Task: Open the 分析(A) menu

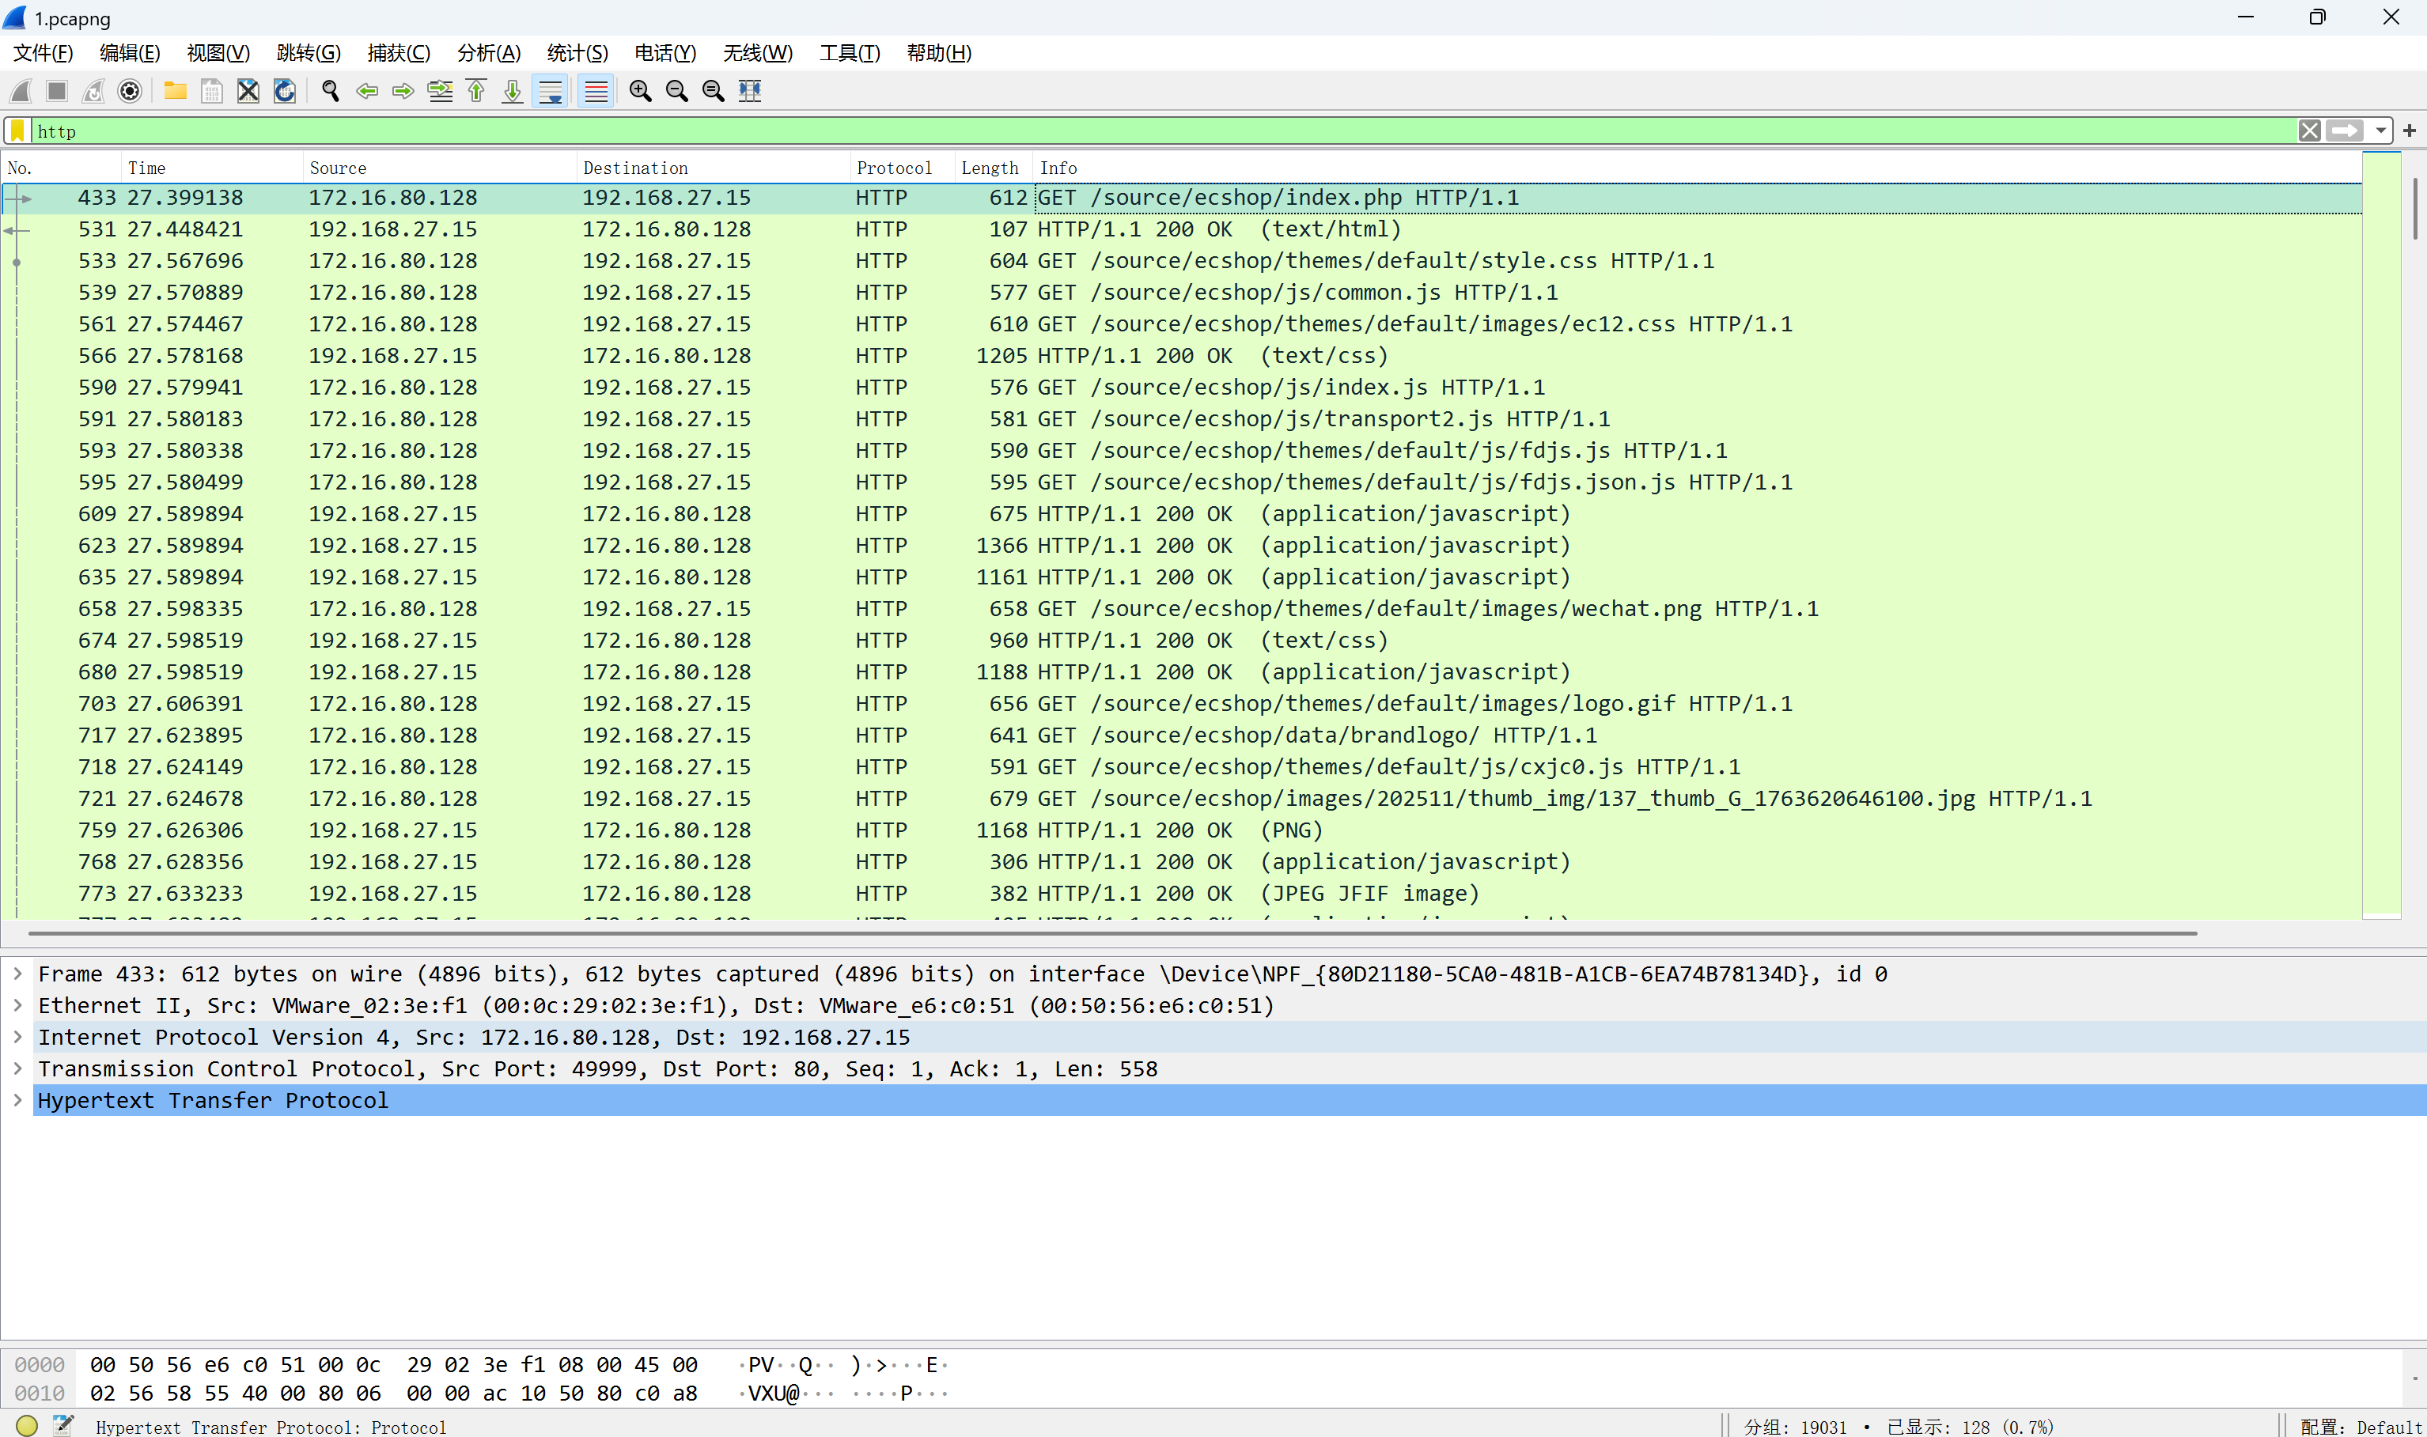Action: (x=488, y=53)
